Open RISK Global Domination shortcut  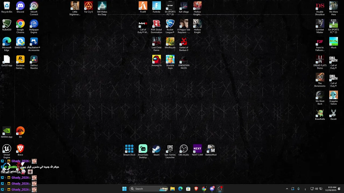click(156, 27)
